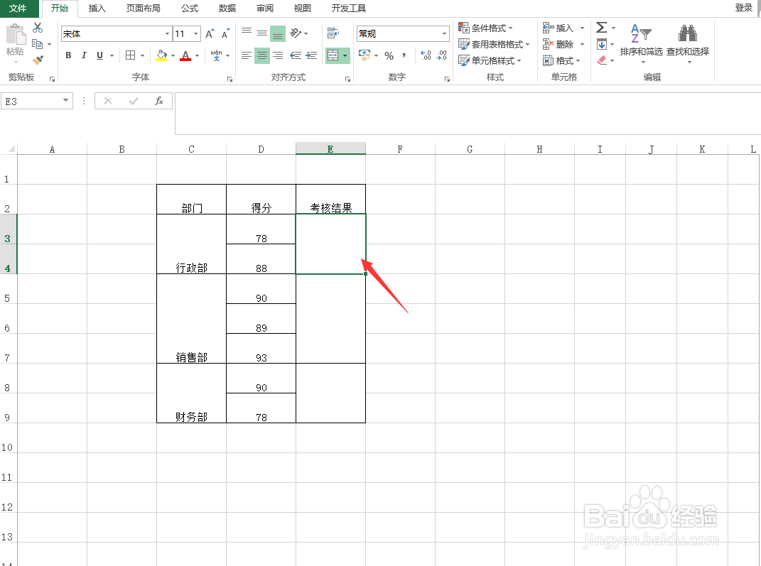Click the 格式 cells button
Screen dimensions: 761x566
click(x=561, y=60)
